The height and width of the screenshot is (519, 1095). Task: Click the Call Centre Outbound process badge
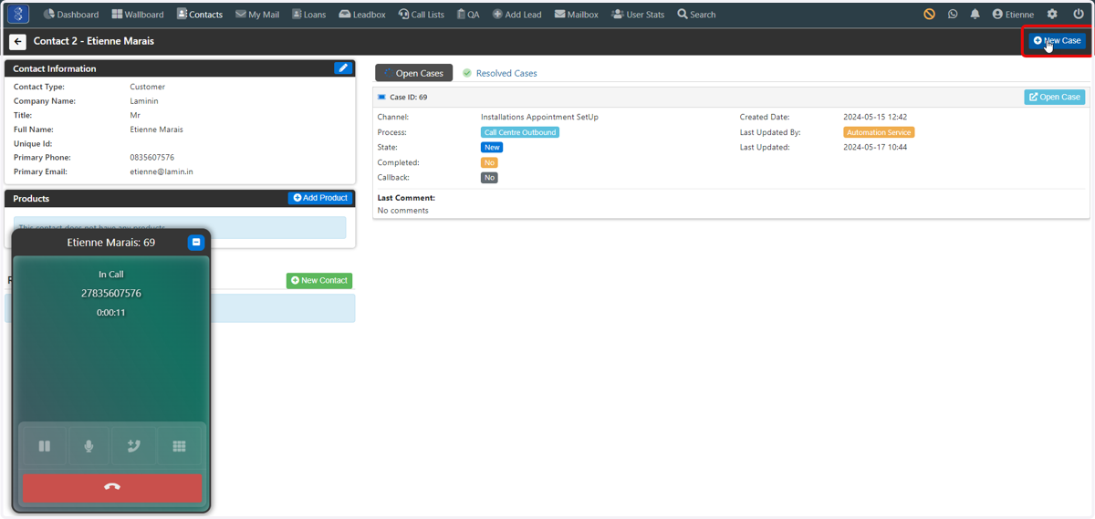(520, 132)
